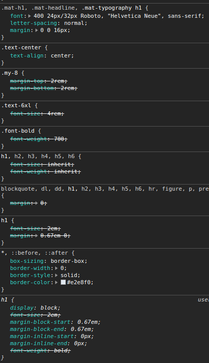Click the display block declaration

35,308
